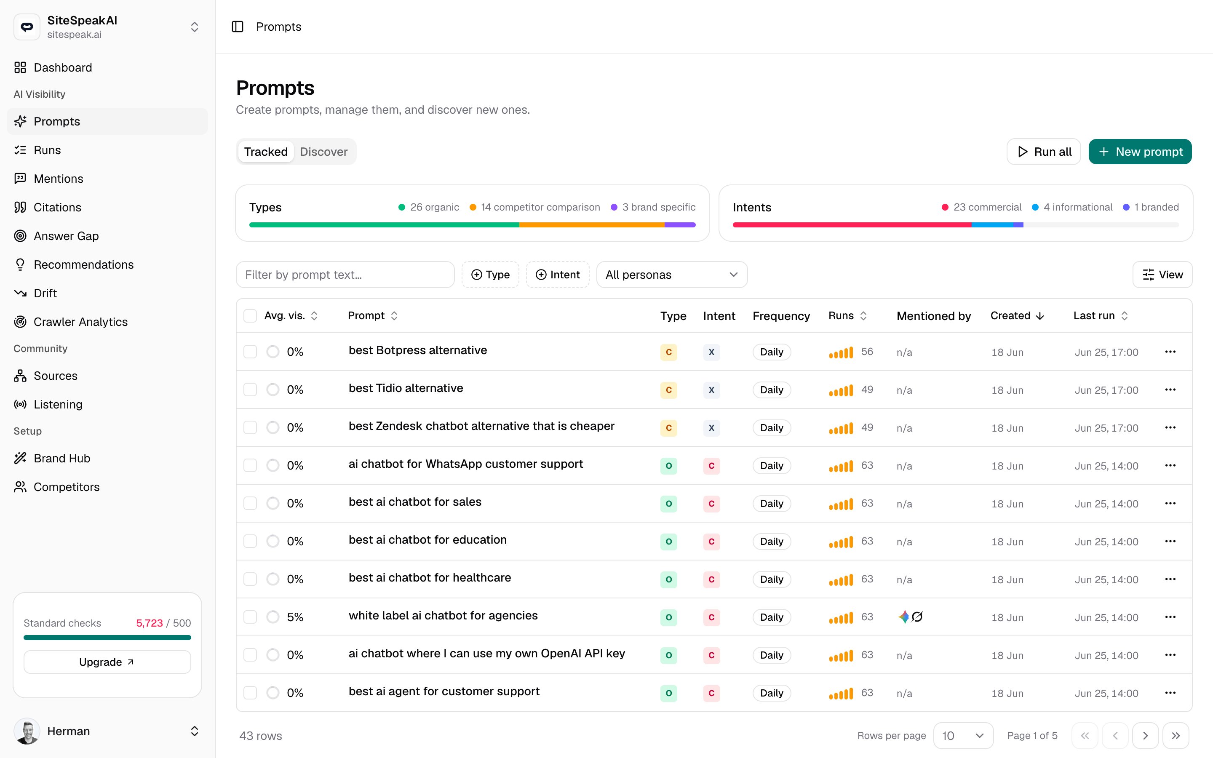Open row menu for best ai chatbot for sales

click(1170, 503)
